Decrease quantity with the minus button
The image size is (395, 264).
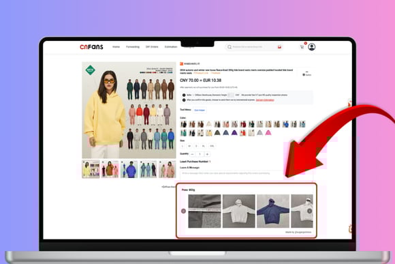pyautogui.click(x=193, y=154)
